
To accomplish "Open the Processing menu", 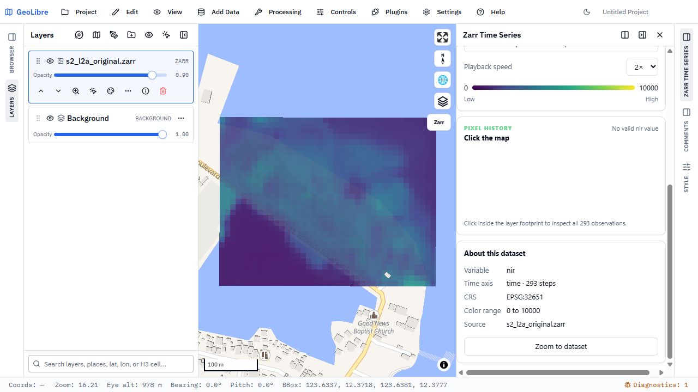I will point(278,12).
